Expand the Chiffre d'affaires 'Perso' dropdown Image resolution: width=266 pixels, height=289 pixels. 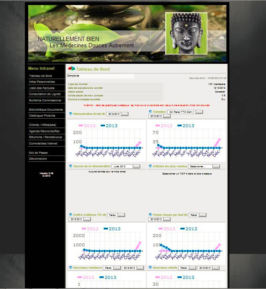coord(116,215)
